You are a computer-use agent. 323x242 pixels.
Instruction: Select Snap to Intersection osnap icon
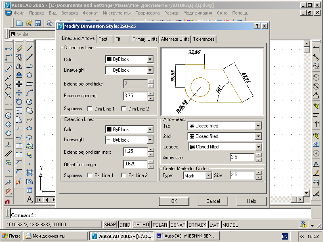[8, 86]
